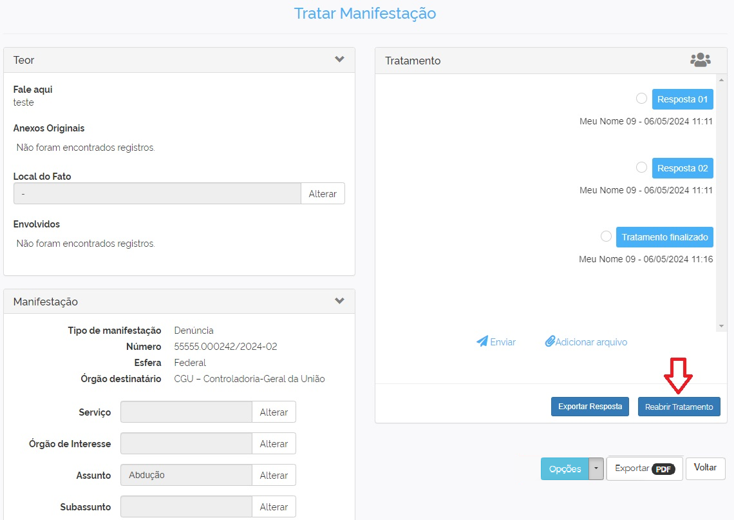Select the radio button beside Resposta 01
The height and width of the screenshot is (520, 734).
pyautogui.click(x=641, y=99)
